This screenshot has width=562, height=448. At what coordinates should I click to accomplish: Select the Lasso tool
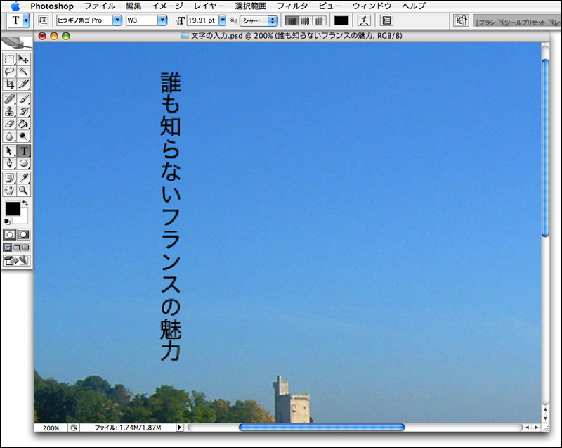pos(9,72)
